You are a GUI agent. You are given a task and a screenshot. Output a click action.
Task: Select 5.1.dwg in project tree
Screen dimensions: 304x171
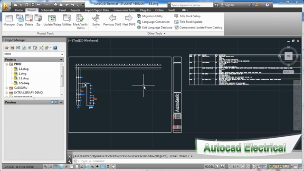[23, 78]
